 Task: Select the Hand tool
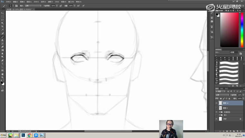(2, 74)
